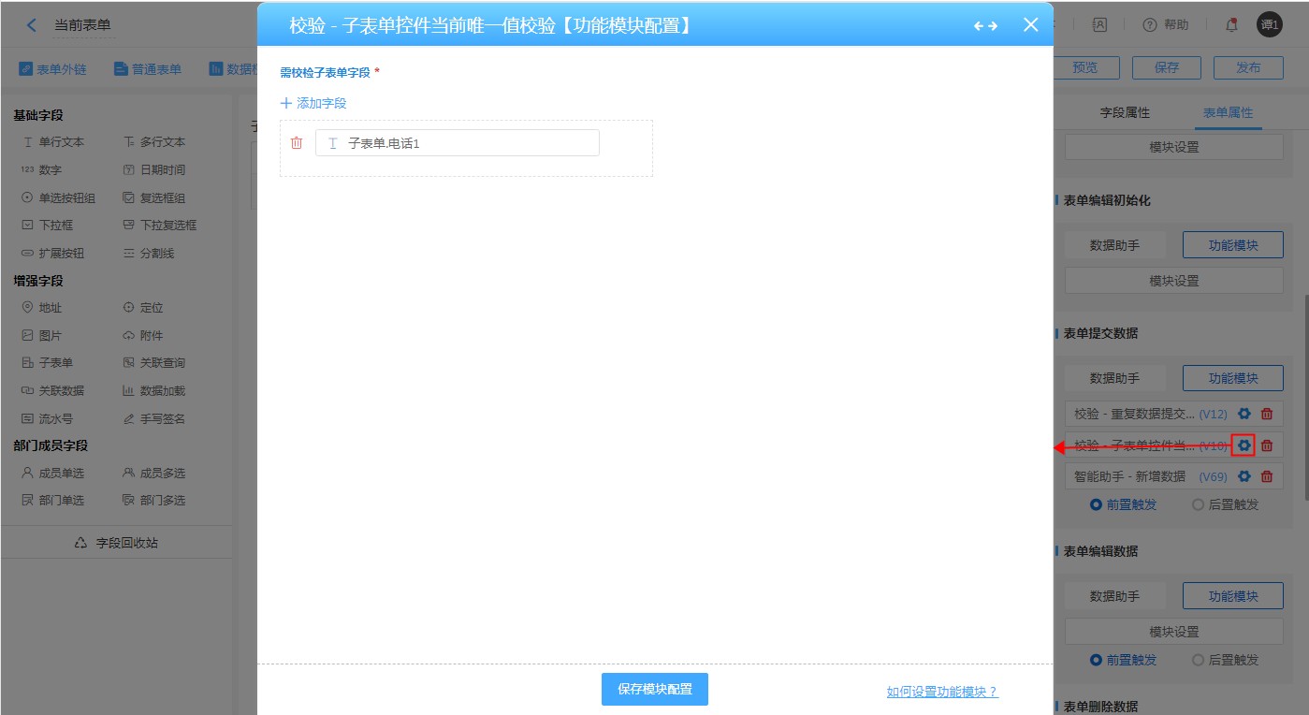This screenshot has width=1309, height=715.
Task: Save module config with 保存模块配置
Action: point(654,689)
